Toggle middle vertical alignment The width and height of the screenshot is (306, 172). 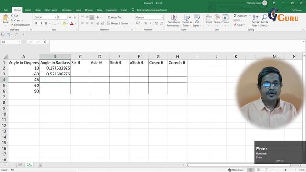coord(87,17)
